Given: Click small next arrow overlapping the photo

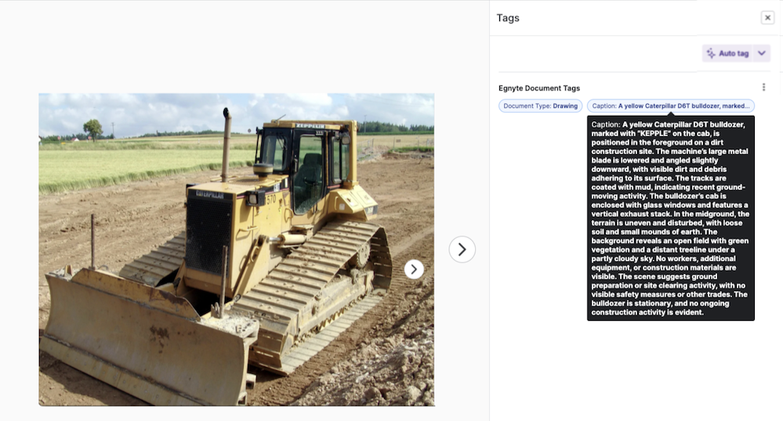Looking at the screenshot, I should pos(414,269).
